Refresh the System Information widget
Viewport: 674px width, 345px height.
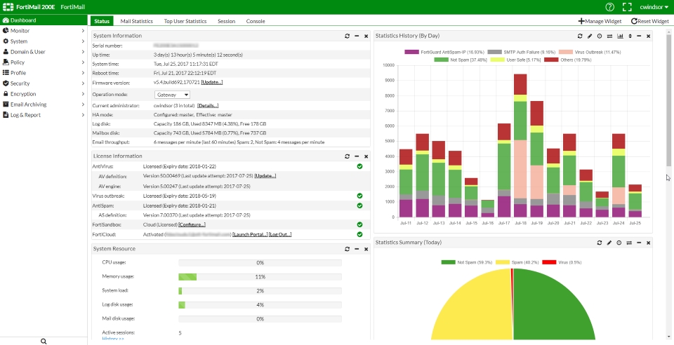tap(347, 36)
